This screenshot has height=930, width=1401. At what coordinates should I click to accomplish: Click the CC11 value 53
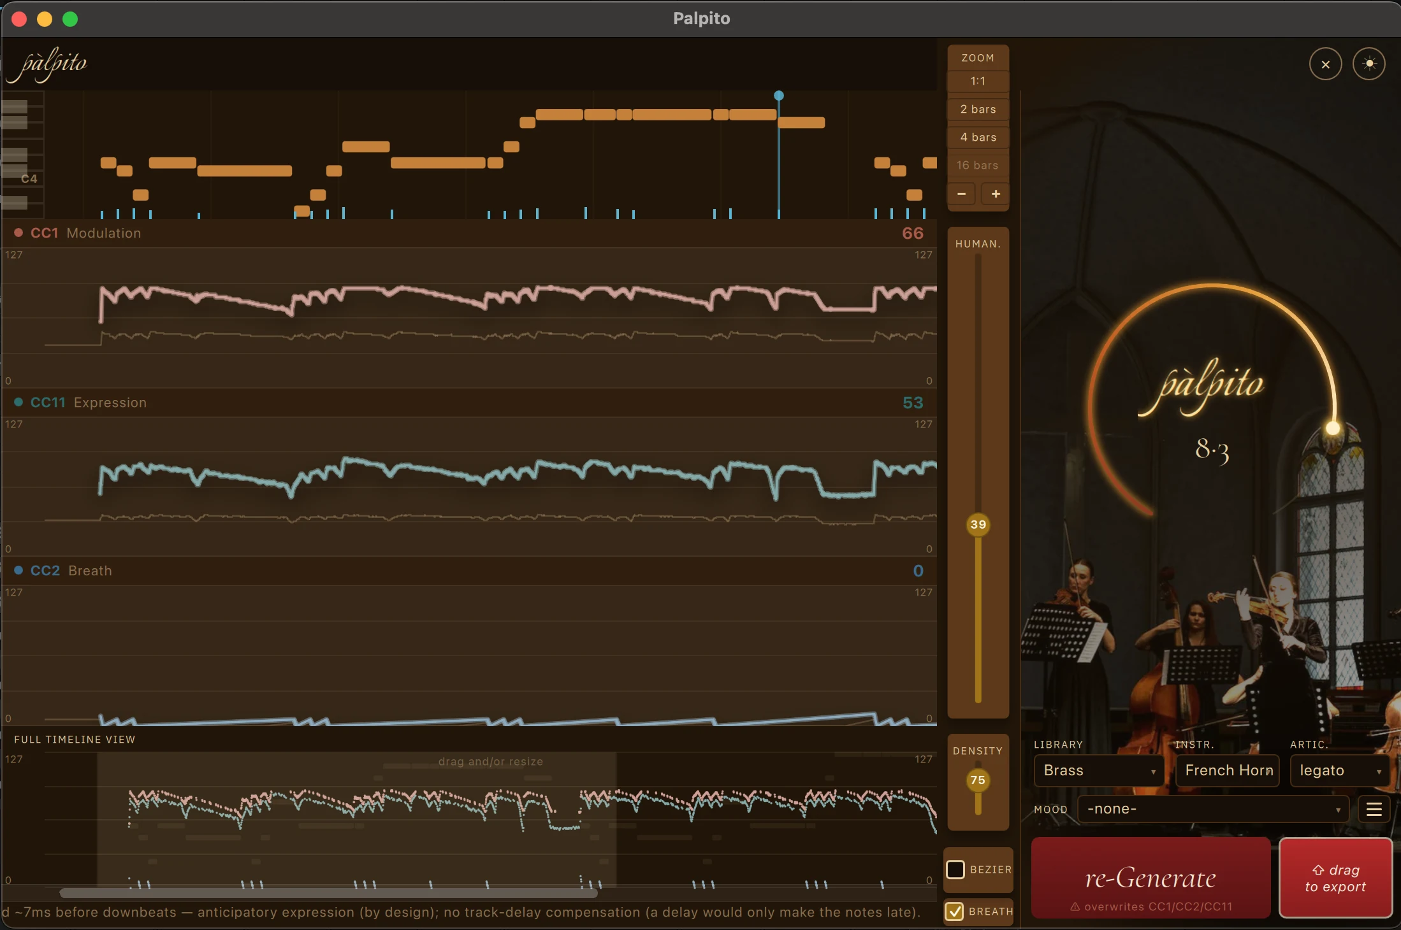(913, 403)
